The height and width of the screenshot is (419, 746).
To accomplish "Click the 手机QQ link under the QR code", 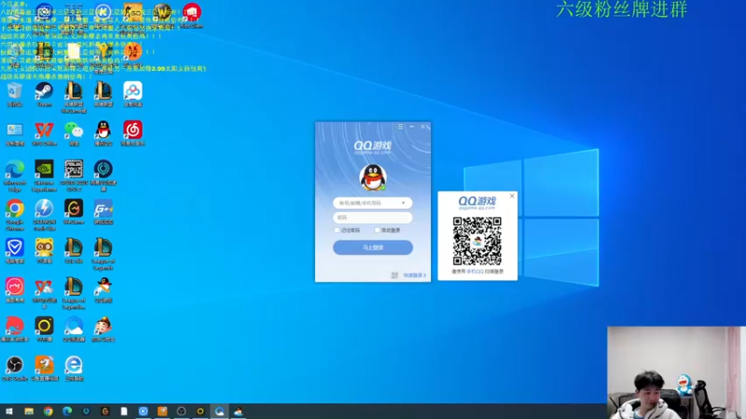I will [475, 271].
